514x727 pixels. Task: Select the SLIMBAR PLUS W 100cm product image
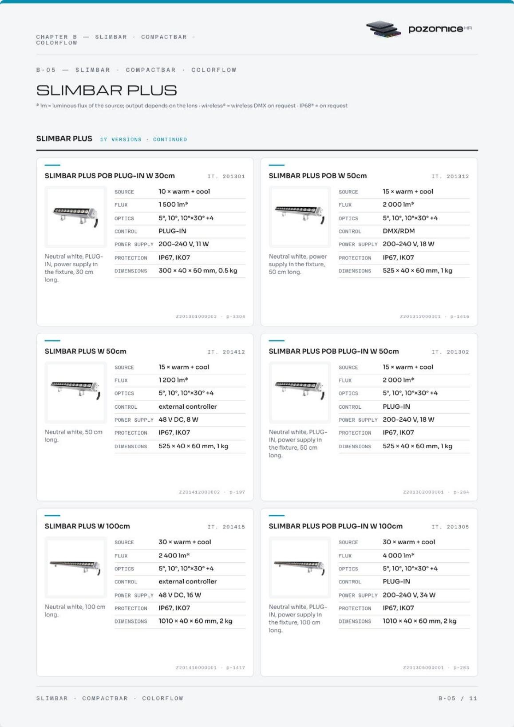[75, 567]
